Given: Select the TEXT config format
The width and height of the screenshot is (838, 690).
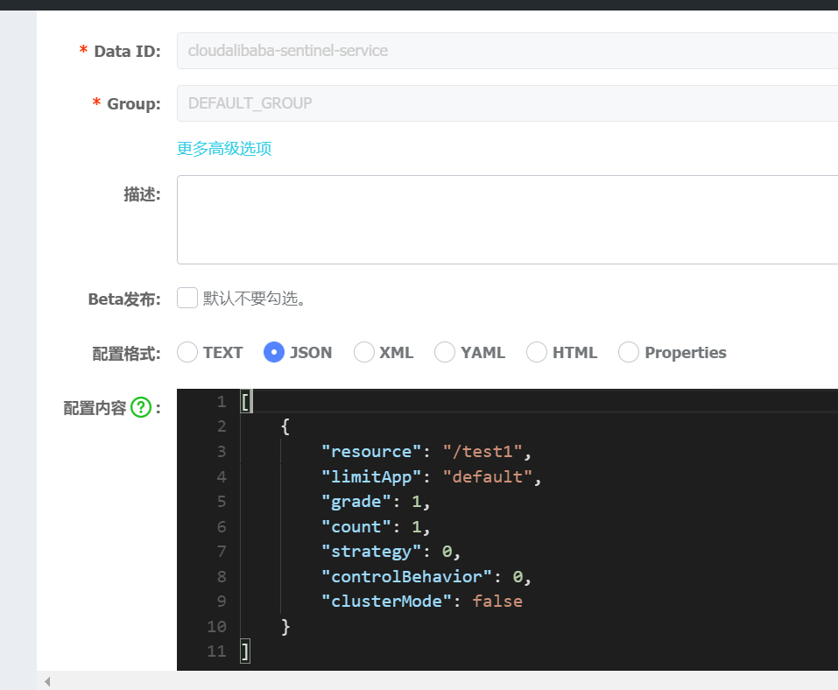Looking at the screenshot, I should tap(187, 353).
